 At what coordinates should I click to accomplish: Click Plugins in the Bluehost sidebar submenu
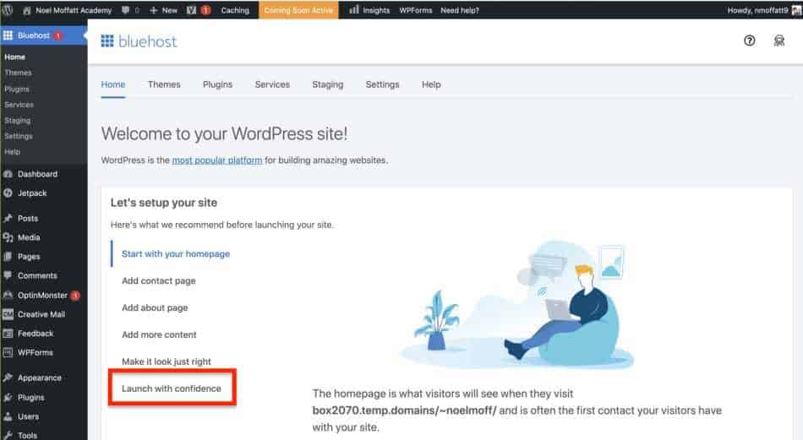pos(17,89)
